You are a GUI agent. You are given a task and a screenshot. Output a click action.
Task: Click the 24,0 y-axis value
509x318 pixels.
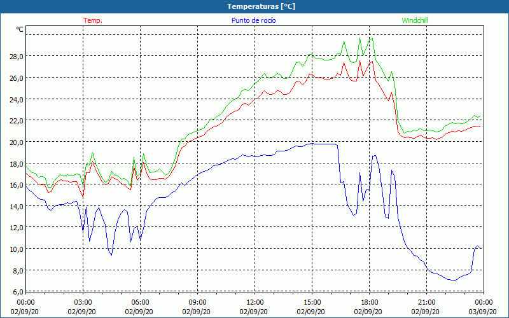[16, 99]
